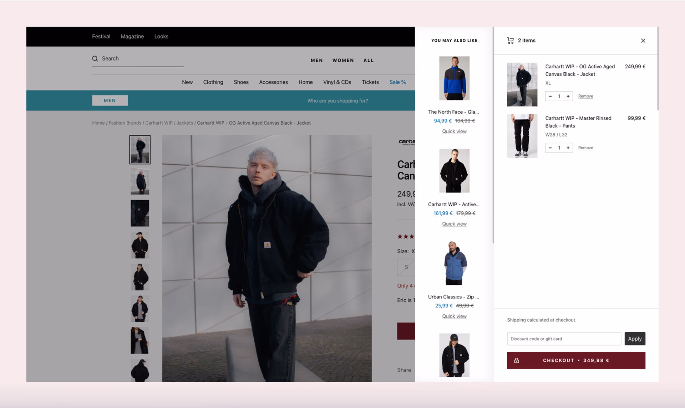Decrease quantity of Carhartt Jacket
The height and width of the screenshot is (408, 685).
tap(550, 96)
